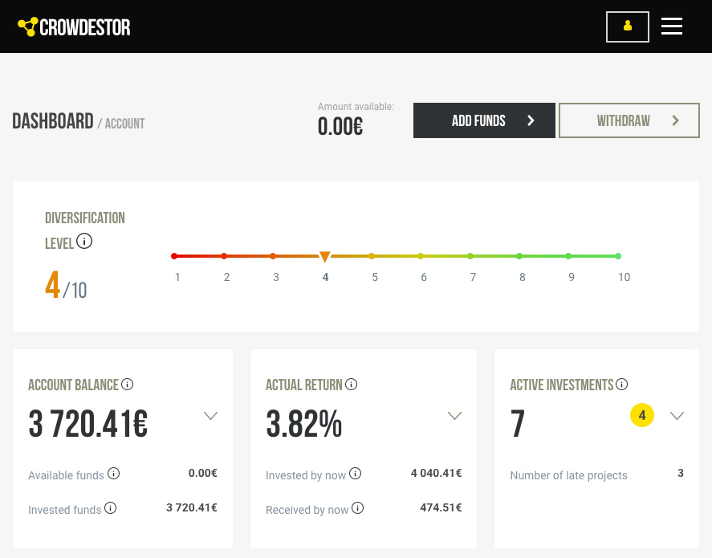712x558 pixels.
Task: Click the Account breadcrumb label
Action: [124, 124]
